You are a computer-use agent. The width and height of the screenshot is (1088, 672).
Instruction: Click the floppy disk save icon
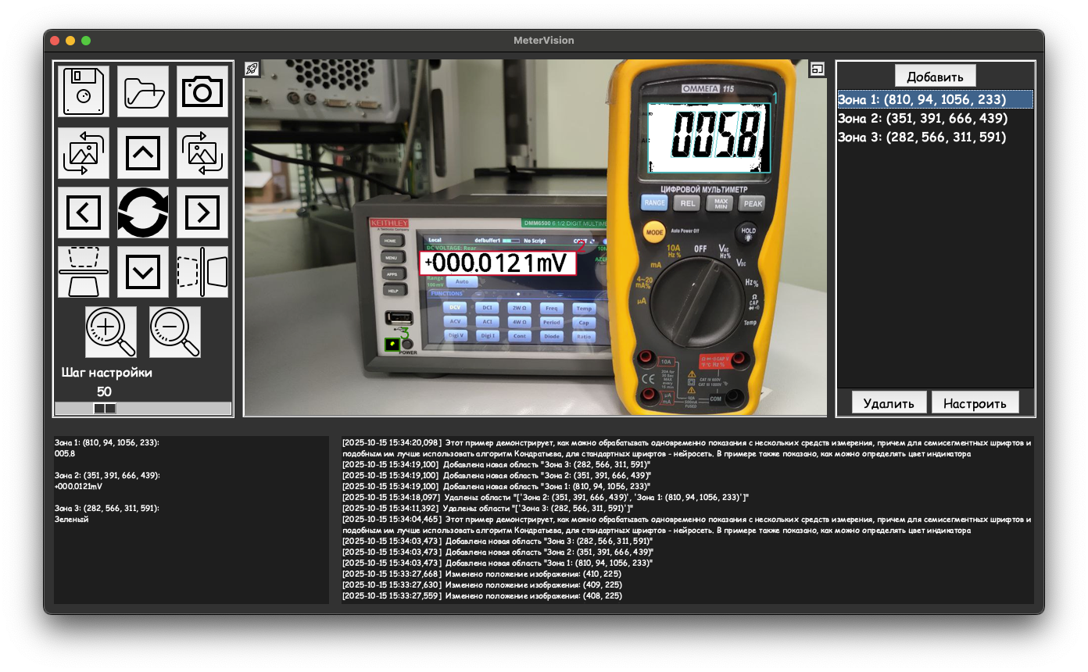coord(84,91)
